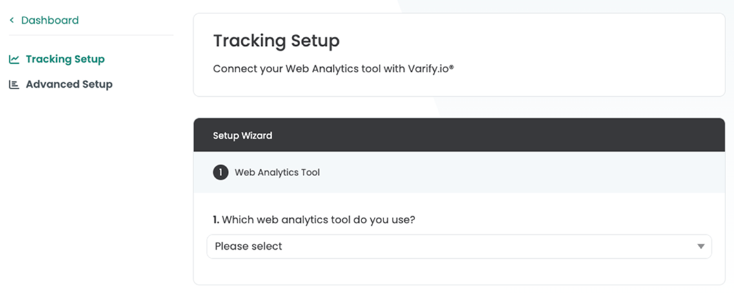This screenshot has width=734, height=293.
Task: Click the bold 1. question number
Action: click(x=216, y=219)
